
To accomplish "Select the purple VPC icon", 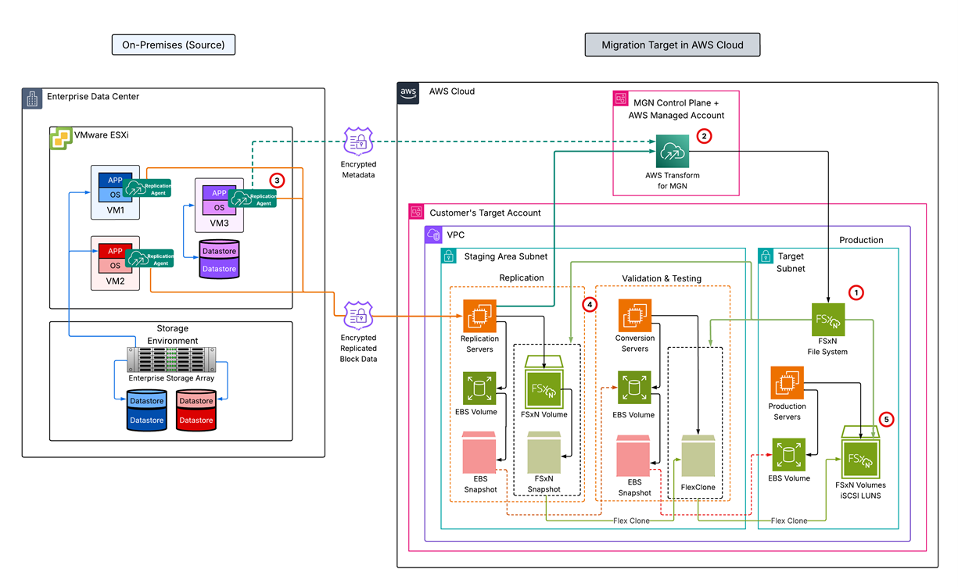I will point(433,234).
